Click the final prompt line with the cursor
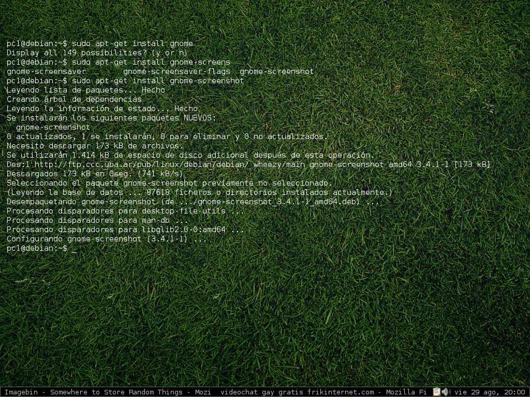 pos(41,249)
